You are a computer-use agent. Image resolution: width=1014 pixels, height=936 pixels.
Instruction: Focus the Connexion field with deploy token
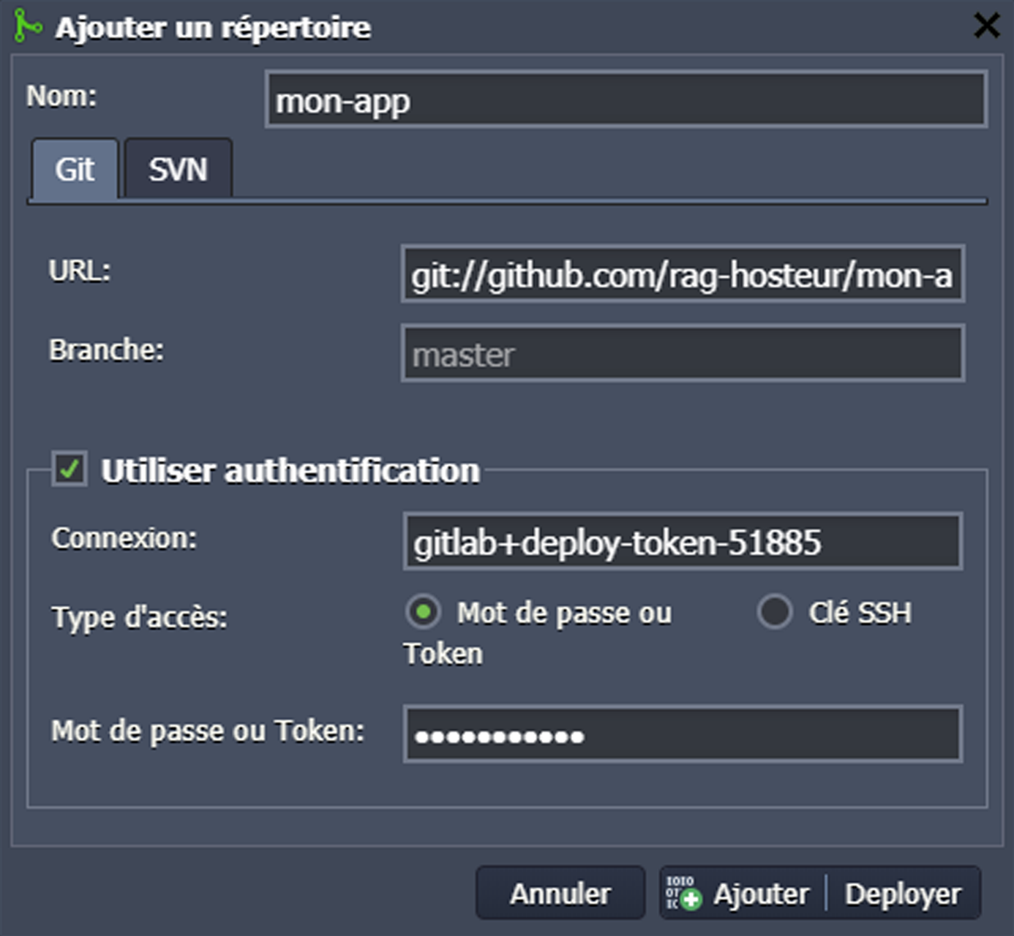click(682, 542)
